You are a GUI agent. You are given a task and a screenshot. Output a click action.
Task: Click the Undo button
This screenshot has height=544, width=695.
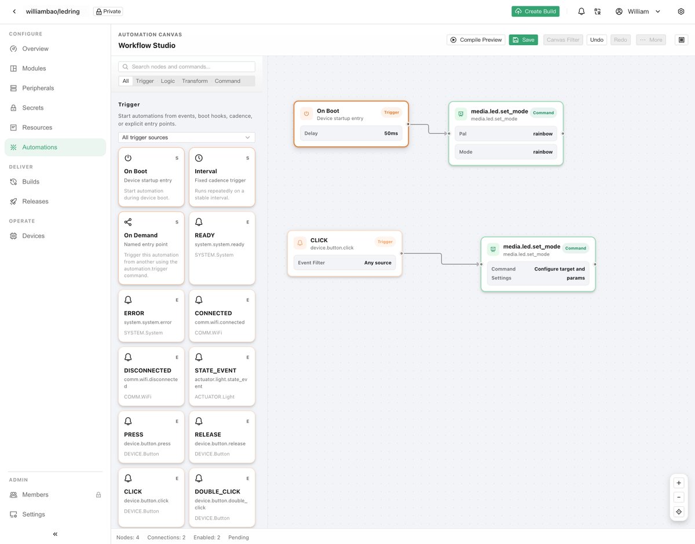[x=597, y=40]
